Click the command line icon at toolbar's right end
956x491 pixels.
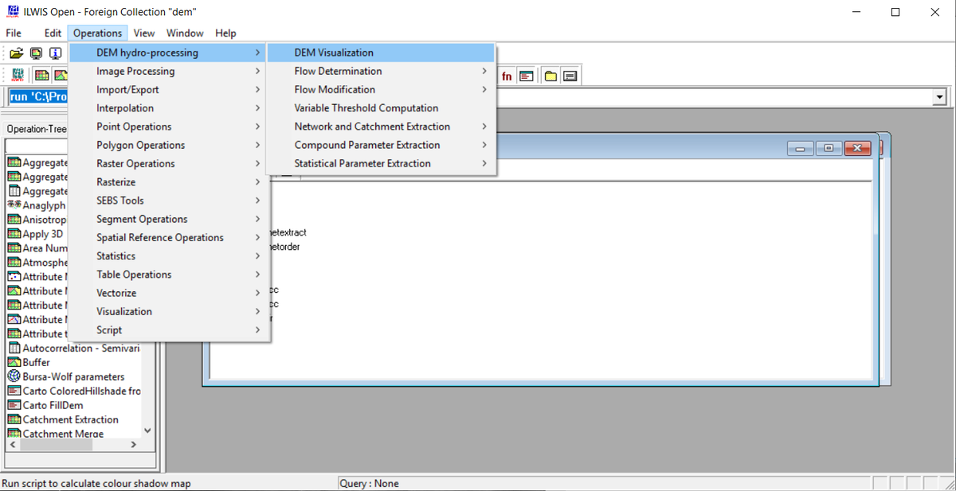pyautogui.click(x=569, y=76)
